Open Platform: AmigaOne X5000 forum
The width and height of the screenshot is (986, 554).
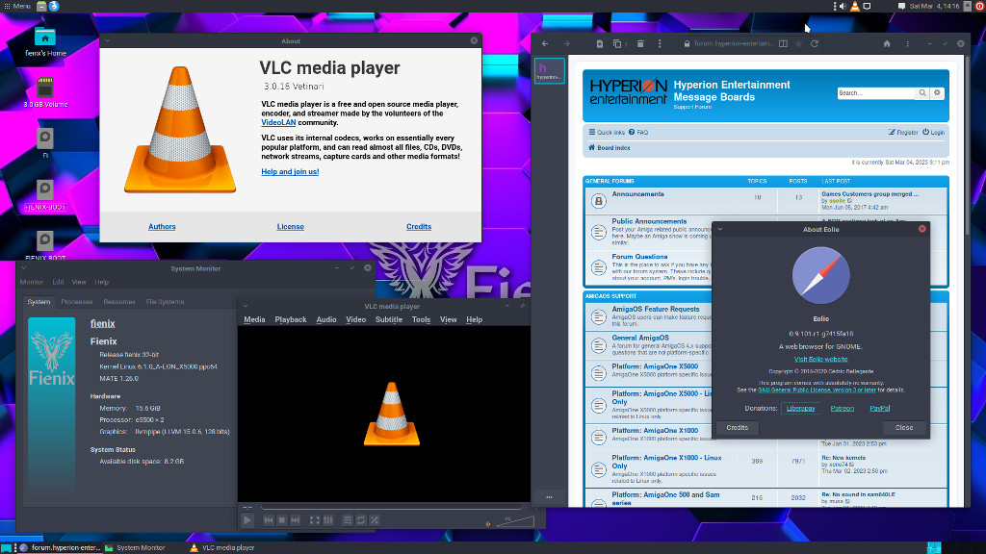655,366
